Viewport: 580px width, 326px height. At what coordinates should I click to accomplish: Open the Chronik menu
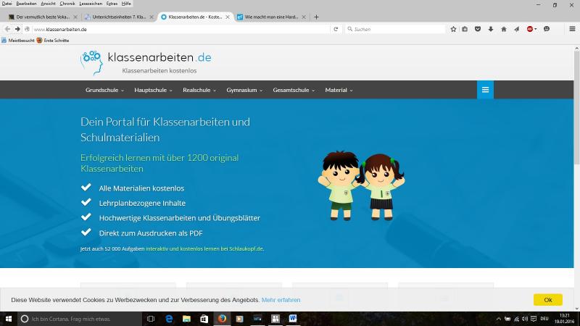coord(67,4)
